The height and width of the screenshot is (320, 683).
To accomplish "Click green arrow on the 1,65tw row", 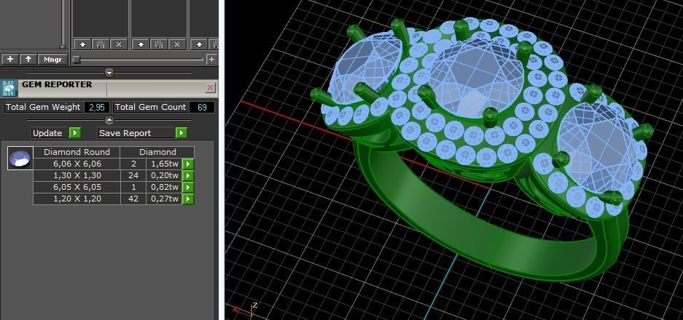I will [x=188, y=164].
